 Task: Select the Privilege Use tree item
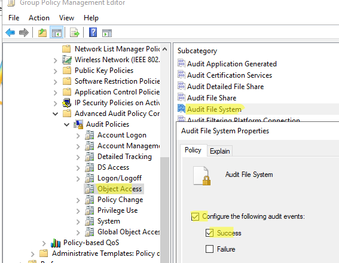(117, 210)
